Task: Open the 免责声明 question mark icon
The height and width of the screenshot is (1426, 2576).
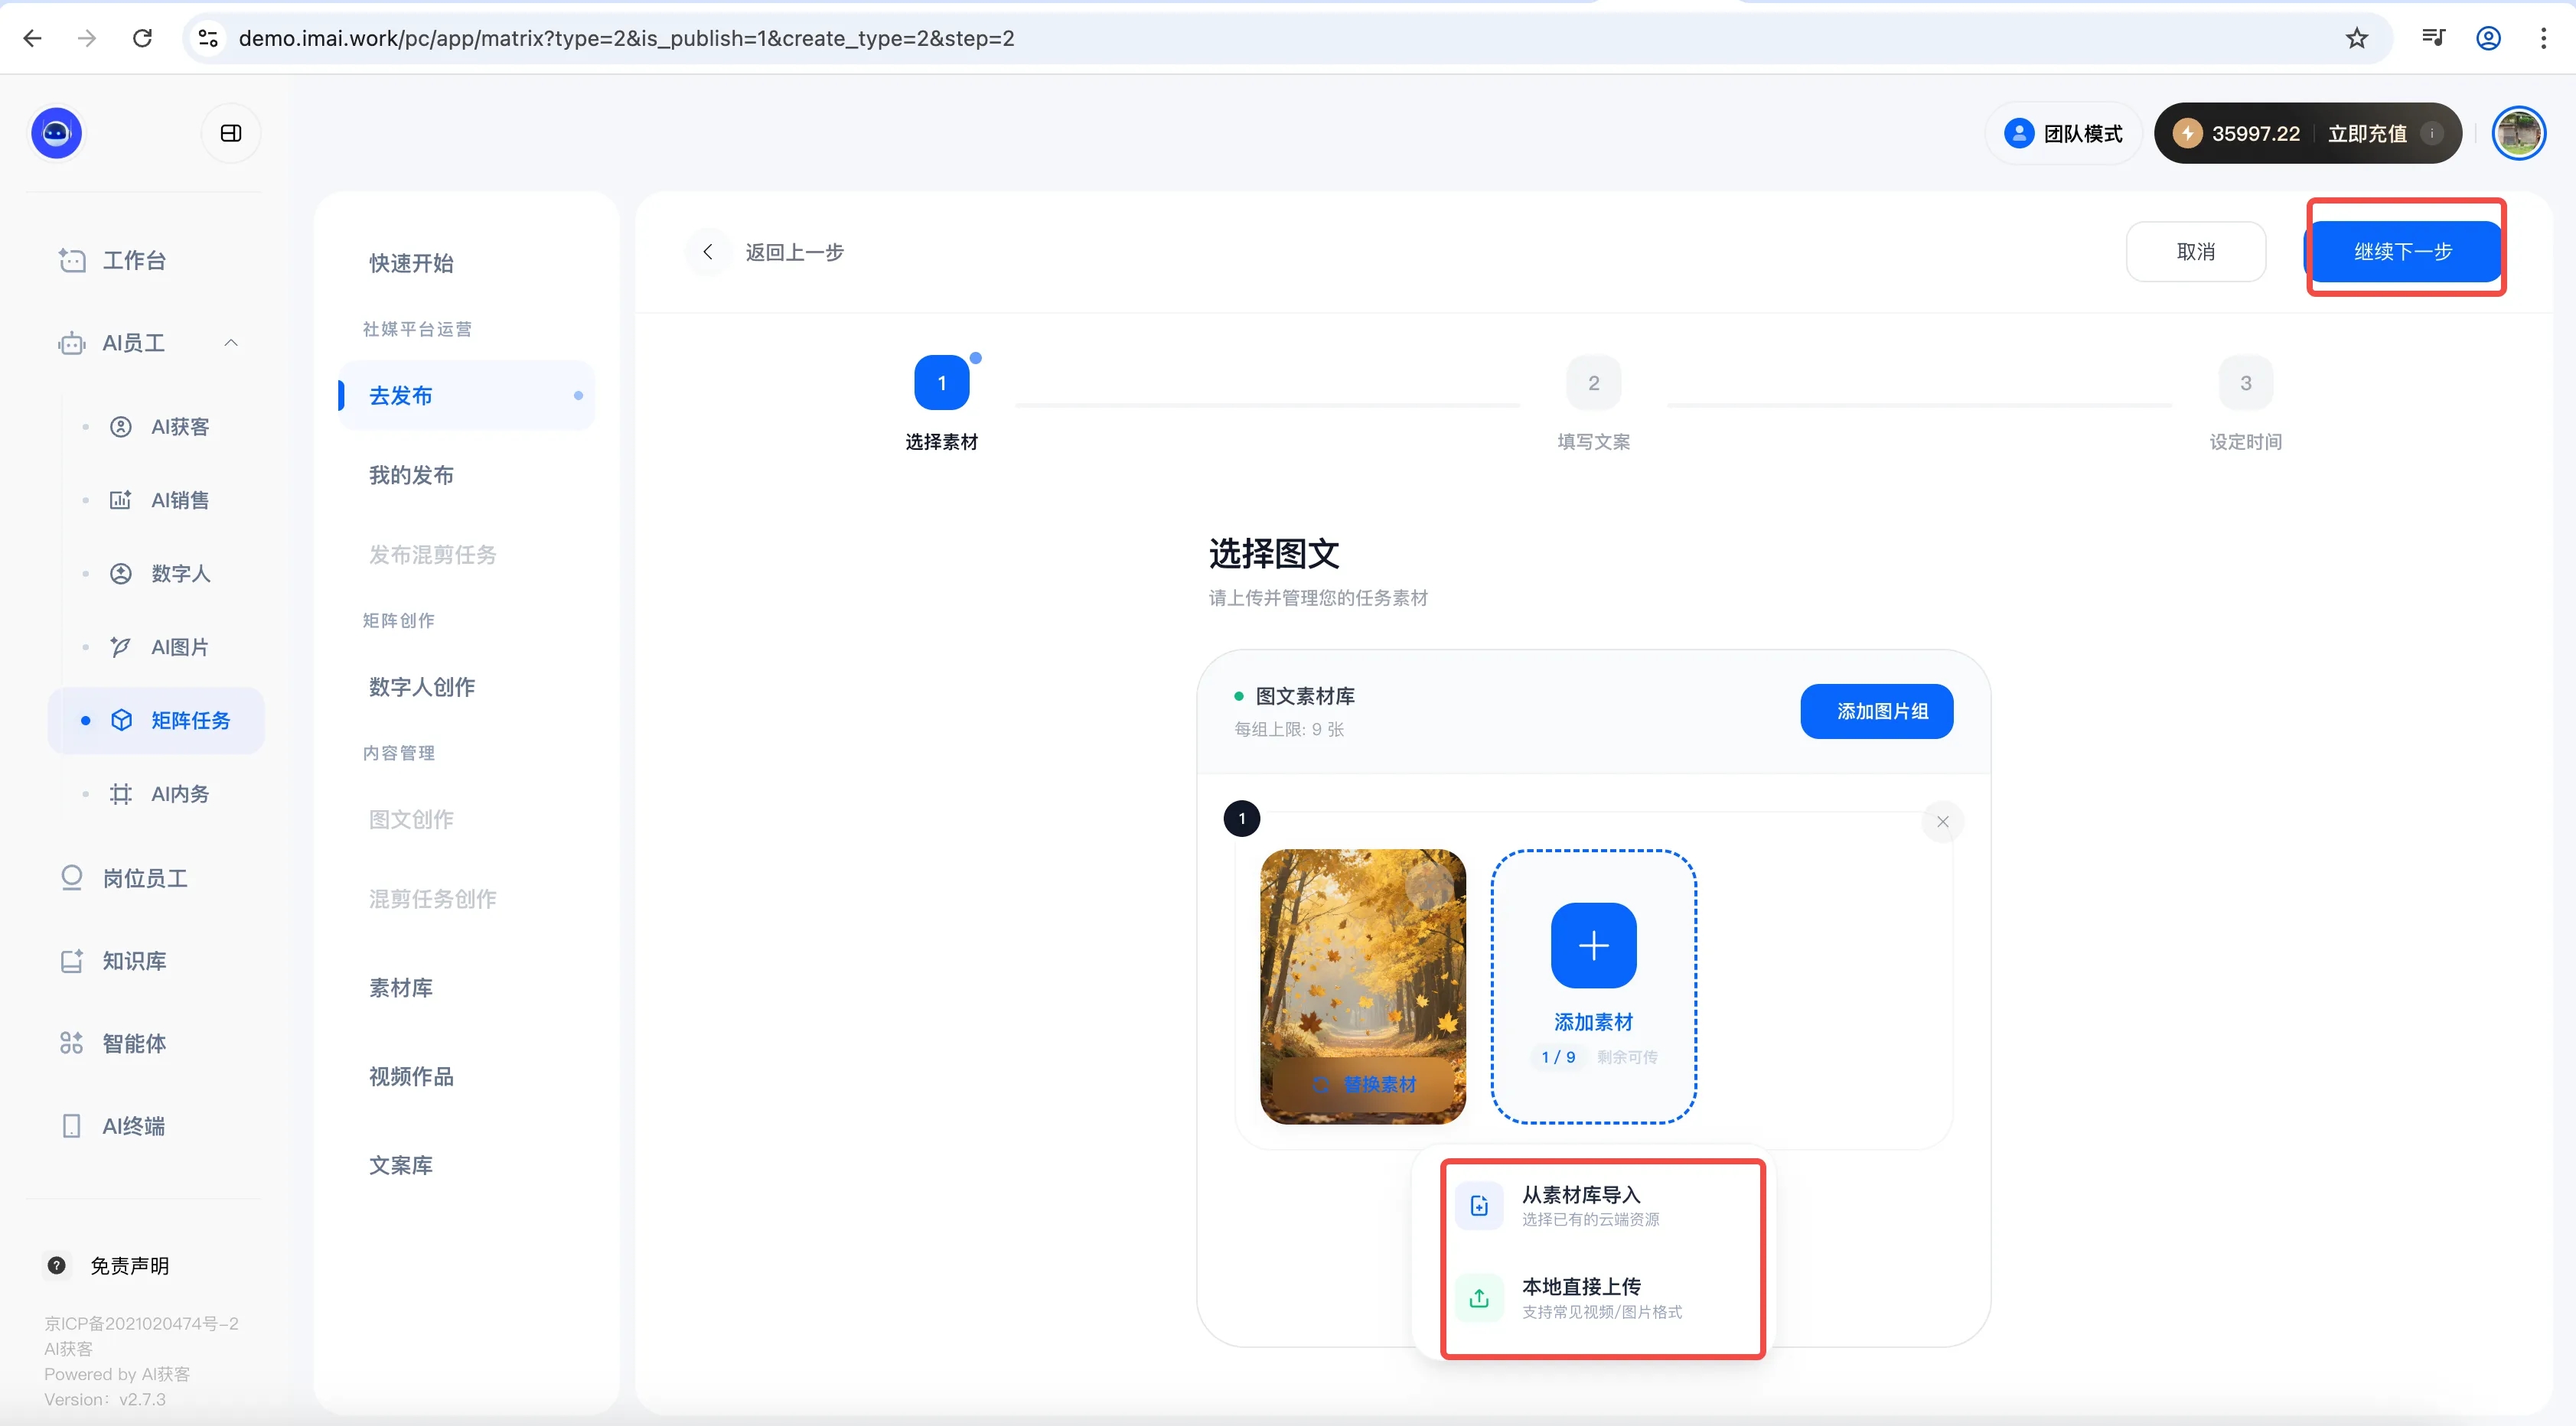Action: tap(57, 1265)
